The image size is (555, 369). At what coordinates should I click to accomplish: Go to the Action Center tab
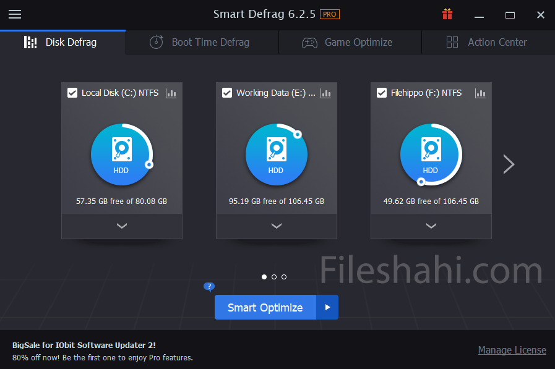point(488,43)
